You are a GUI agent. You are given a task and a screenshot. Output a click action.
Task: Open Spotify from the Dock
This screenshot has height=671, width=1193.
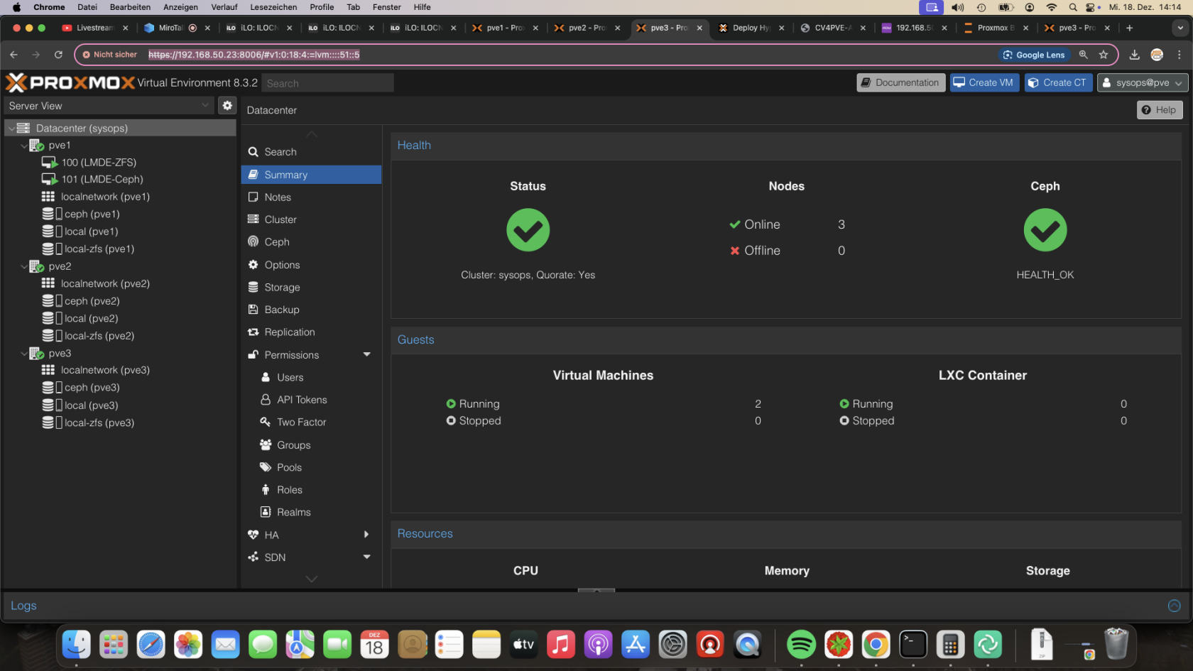tap(801, 645)
